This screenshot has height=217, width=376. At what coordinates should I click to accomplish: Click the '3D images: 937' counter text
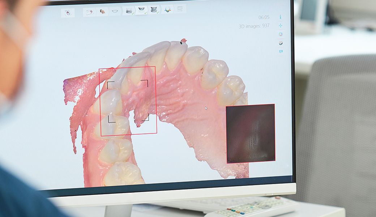click(254, 26)
